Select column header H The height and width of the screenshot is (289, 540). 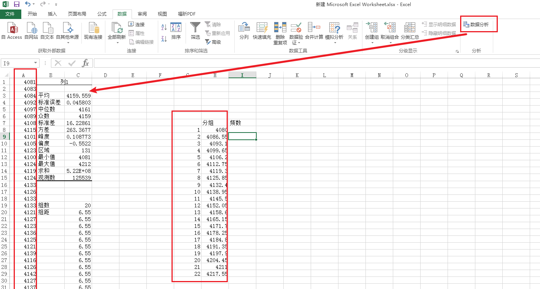coord(215,75)
